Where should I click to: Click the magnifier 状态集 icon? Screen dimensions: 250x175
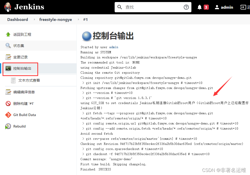(x=8, y=46)
